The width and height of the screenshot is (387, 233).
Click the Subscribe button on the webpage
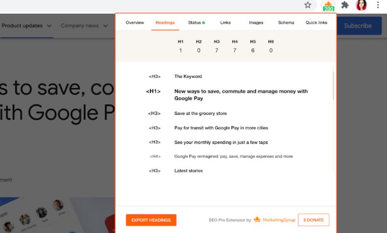358,26
